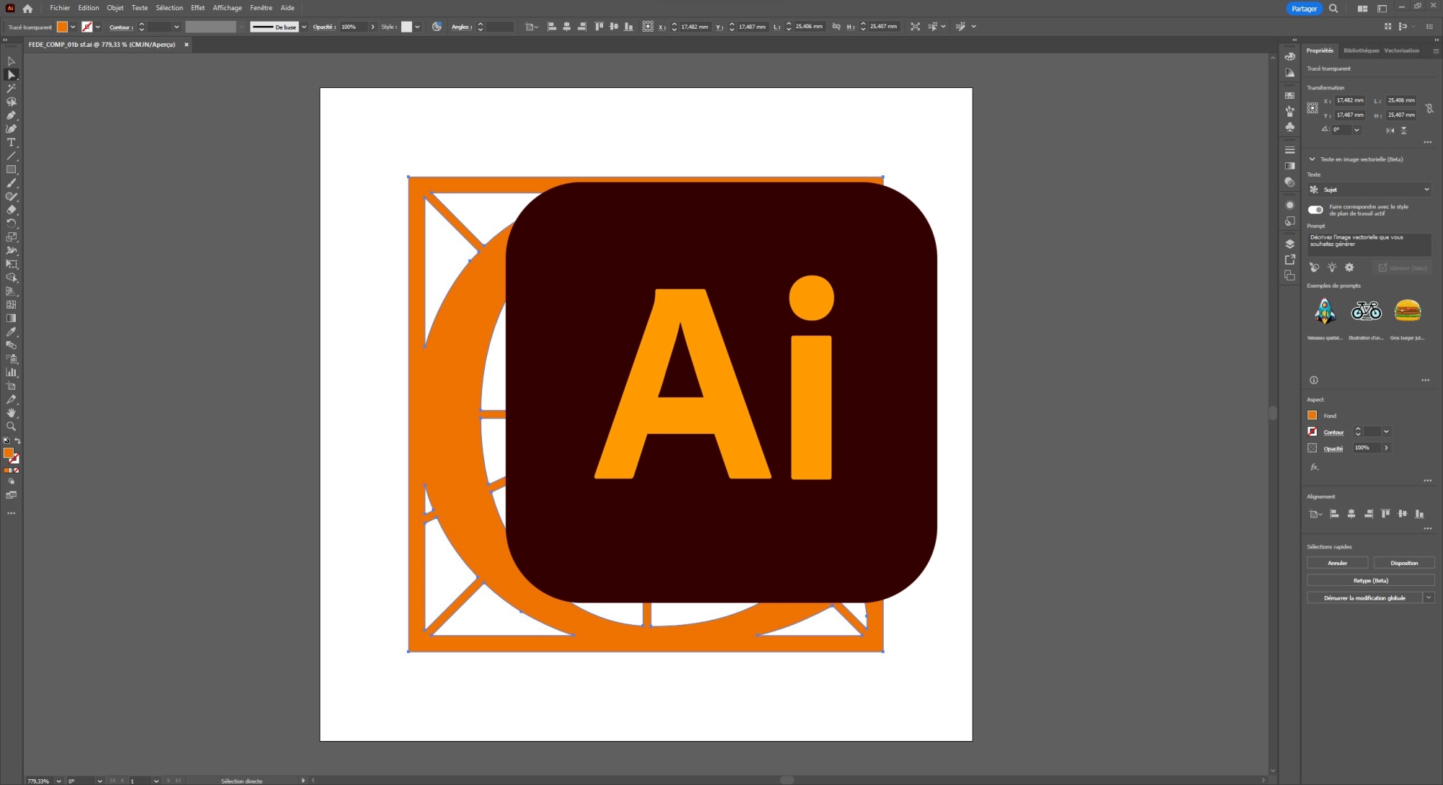The width and height of the screenshot is (1443, 785).
Task: Close the FEDE_COMP_01b sf.ai document tab
Action: [x=186, y=45]
